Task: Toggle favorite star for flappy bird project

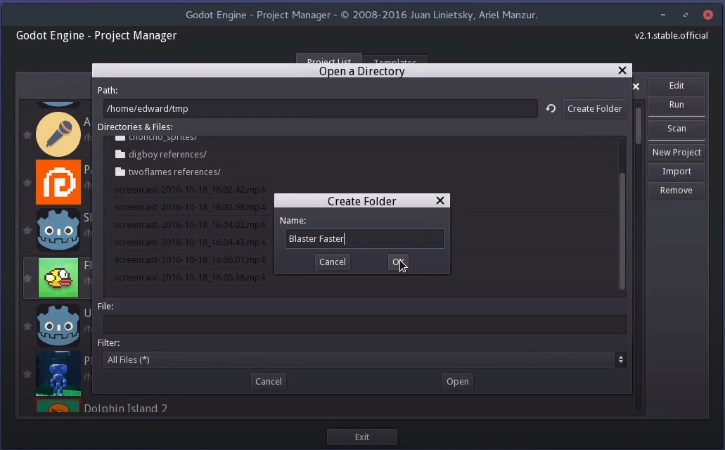Action: (x=27, y=278)
